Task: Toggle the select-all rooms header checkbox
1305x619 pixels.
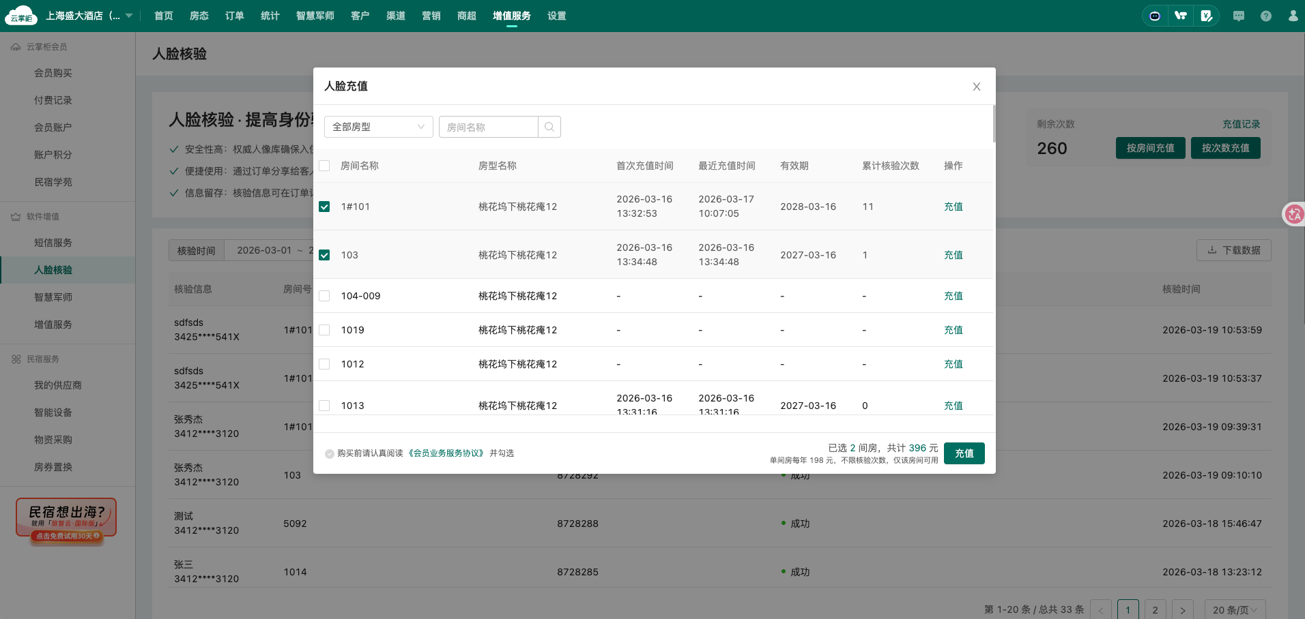Action: coord(324,166)
